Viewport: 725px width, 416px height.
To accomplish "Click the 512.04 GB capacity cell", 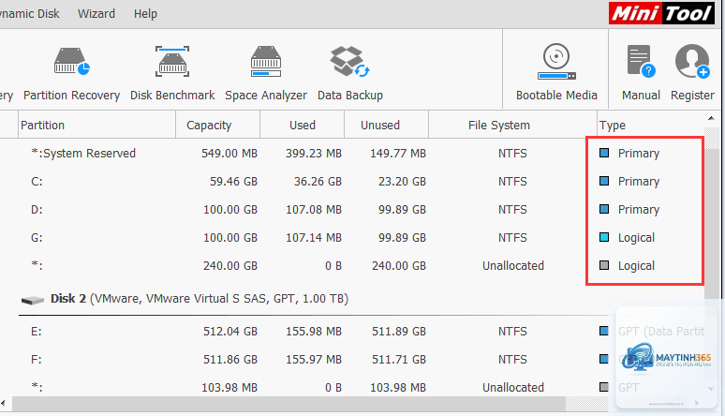I will [x=230, y=332].
